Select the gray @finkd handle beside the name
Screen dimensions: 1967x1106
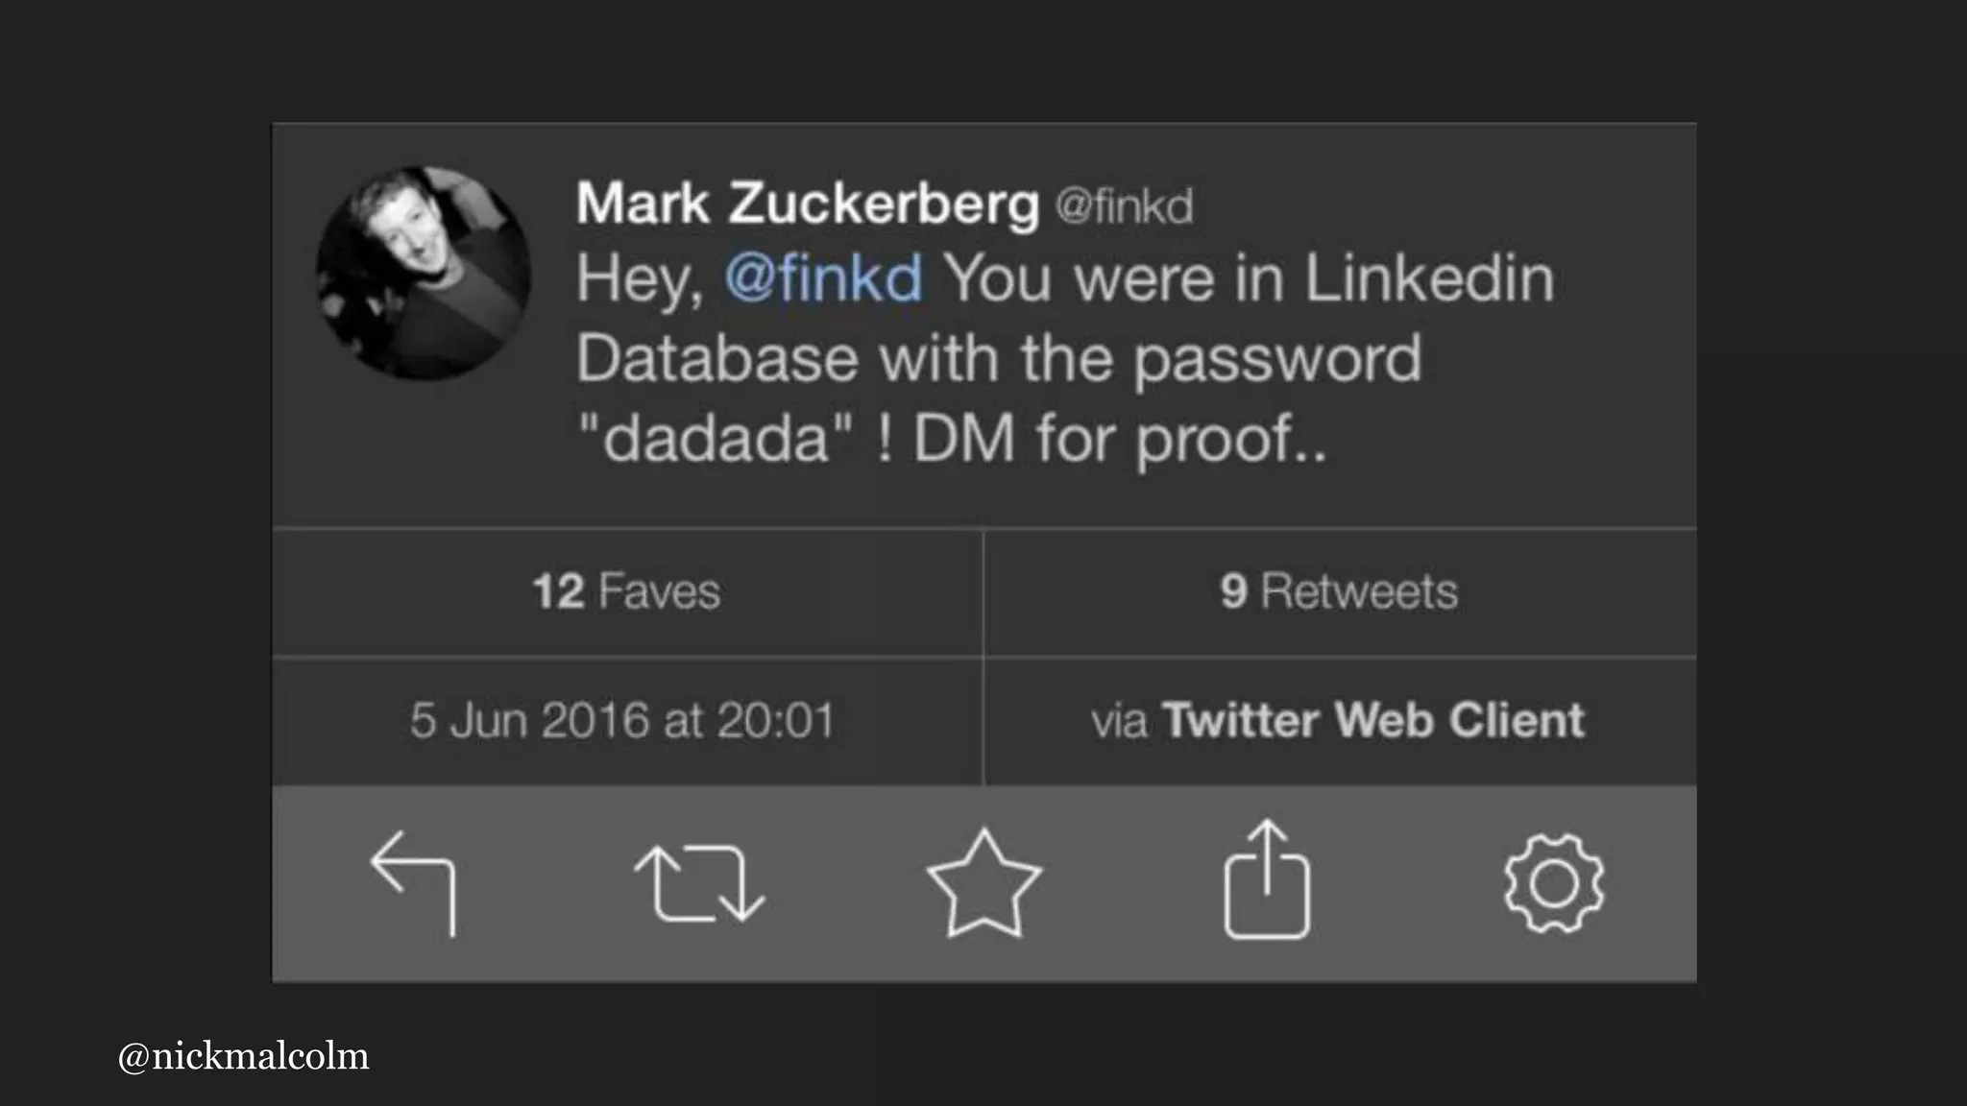pyautogui.click(x=1124, y=206)
